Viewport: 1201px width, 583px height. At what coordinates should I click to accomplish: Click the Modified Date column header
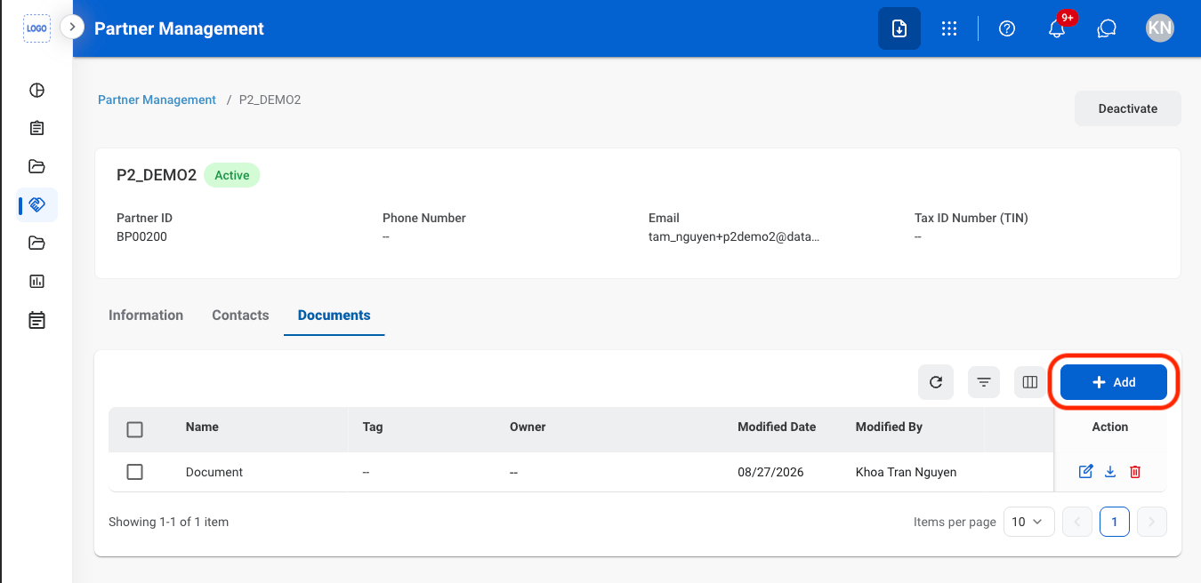coord(777,427)
